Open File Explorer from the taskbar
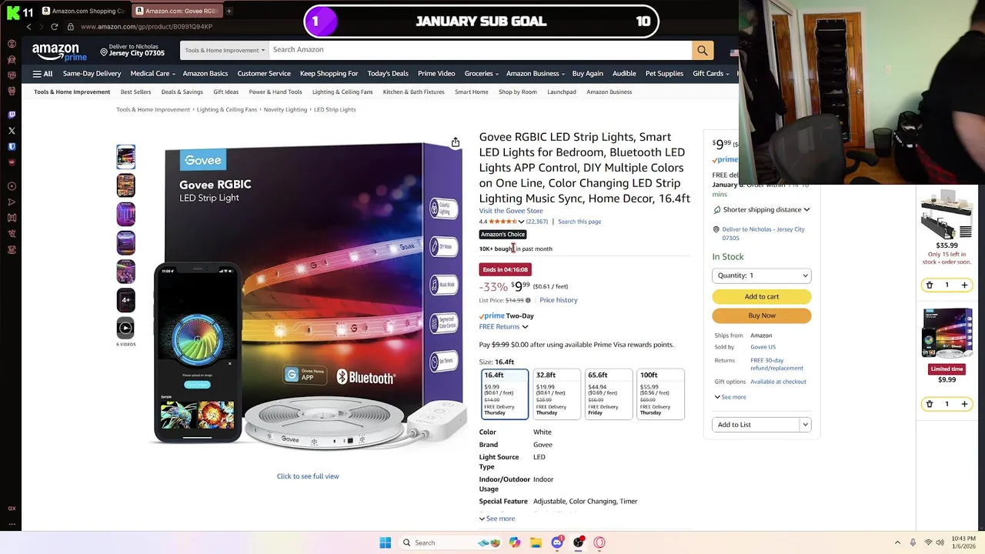The width and height of the screenshot is (985, 554). [536, 542]
